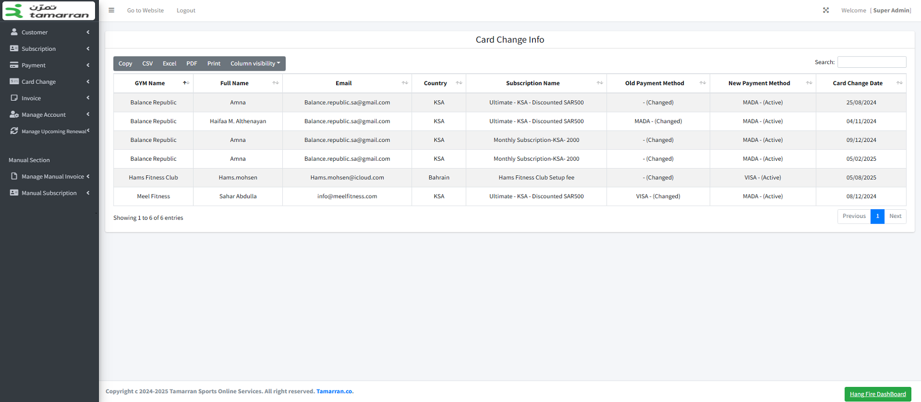Screen dimensions: 921x402
Task: Click the hamburger sidebar toggle icon
Action: (112, 10)
